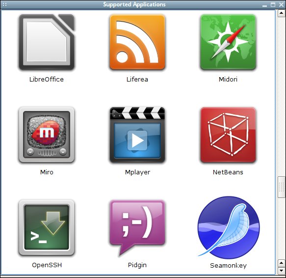Maximize the Supported Applications window
The width and height of the screenshot is (286, 278).
pyautogui.click(x=273, y=4)
